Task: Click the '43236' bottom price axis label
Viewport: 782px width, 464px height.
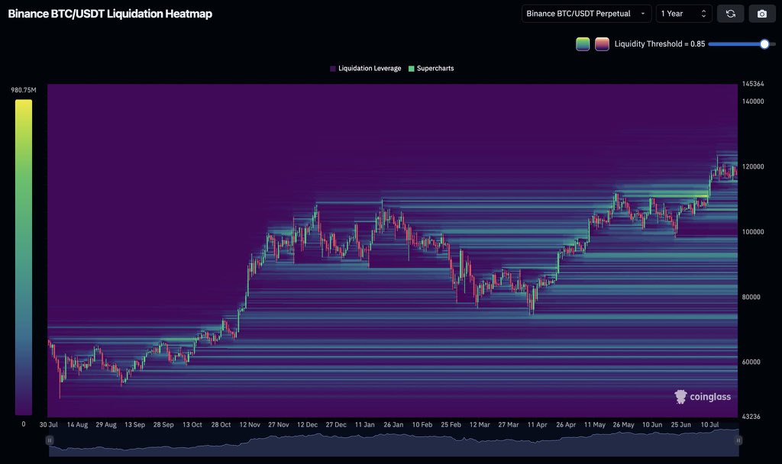Action: coord(751,417)
